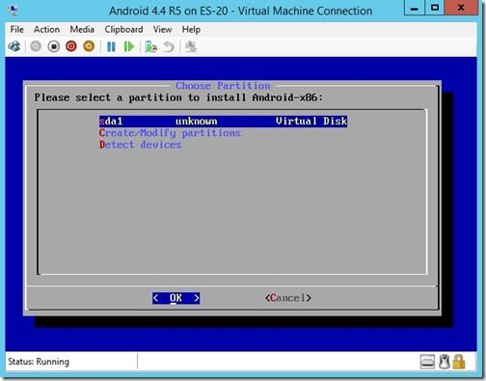Create a checkpoint using toolbar icon
This screenshot has height=381, width=486.
click(150, 47)
